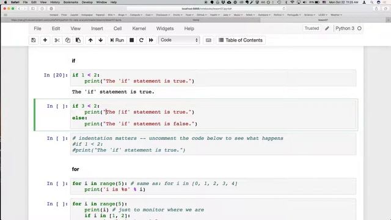
Task: Click the 'print('i is %s' % i)' line
Action: tap(115, 189)
